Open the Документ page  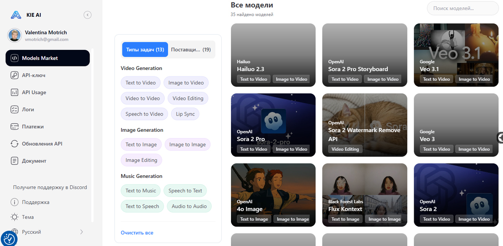tap(48, 161)
